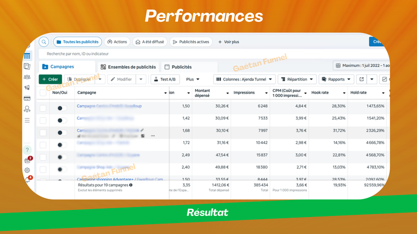Open the sidebar icon with badge 2
This screenshot has height=234, width=417.
coord(27,160)
